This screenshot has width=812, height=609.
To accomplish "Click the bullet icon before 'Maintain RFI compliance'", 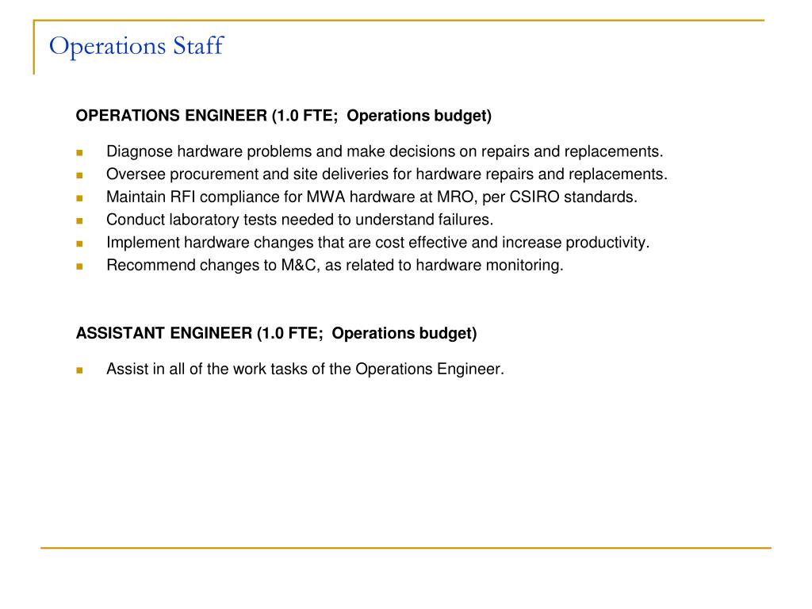I will click(79, 197).
